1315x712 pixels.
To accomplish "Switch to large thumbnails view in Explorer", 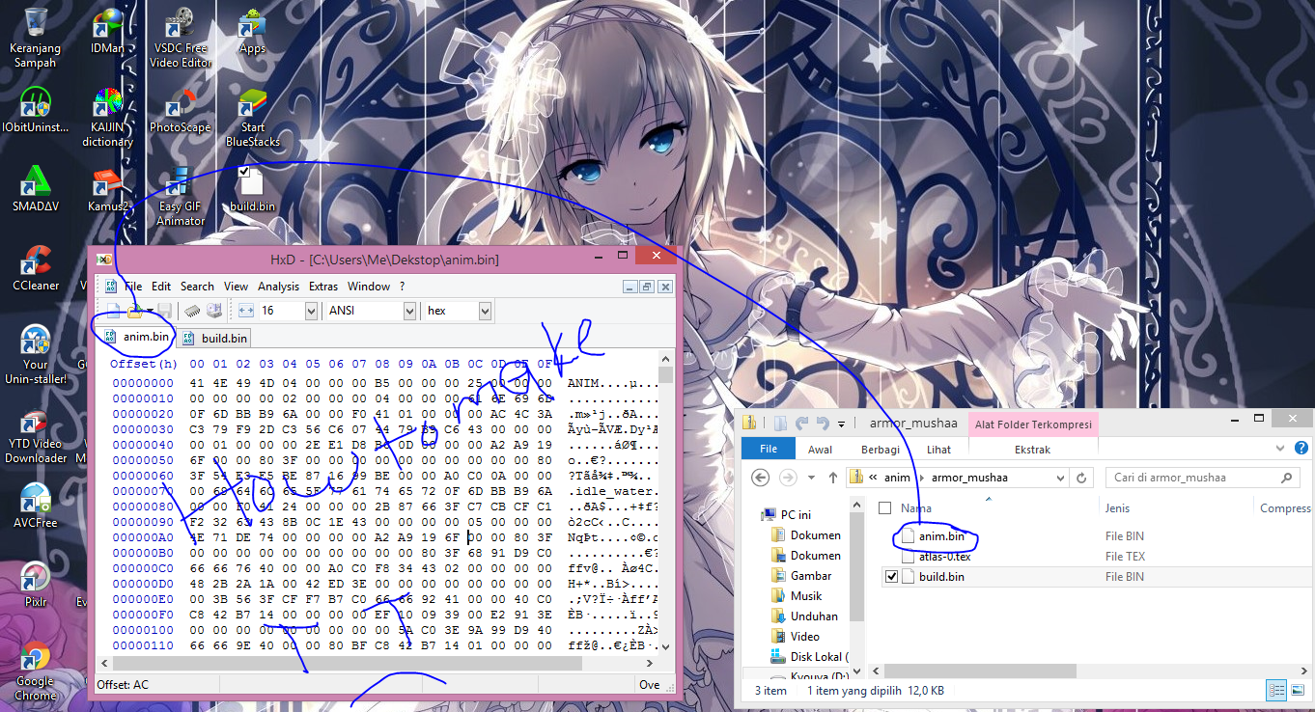I will click(x=1297, y=690).
